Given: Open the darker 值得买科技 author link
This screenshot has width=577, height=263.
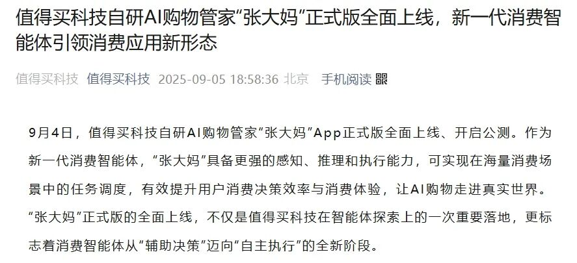Looking at the screenshot, I should pos(118,79).
